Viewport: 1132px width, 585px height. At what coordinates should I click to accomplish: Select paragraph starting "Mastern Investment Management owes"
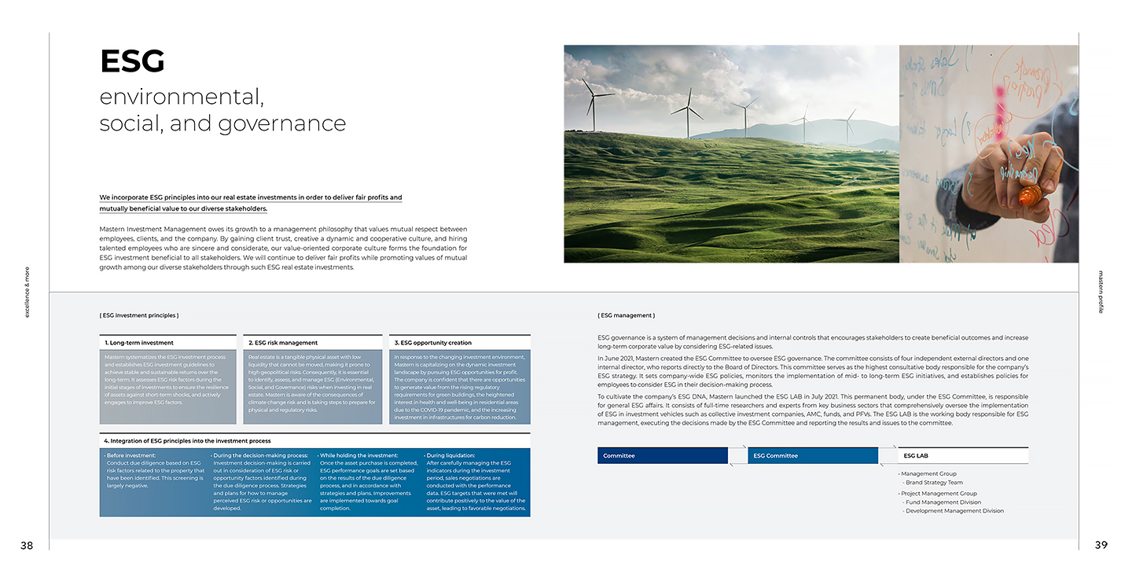pos(283,248)
